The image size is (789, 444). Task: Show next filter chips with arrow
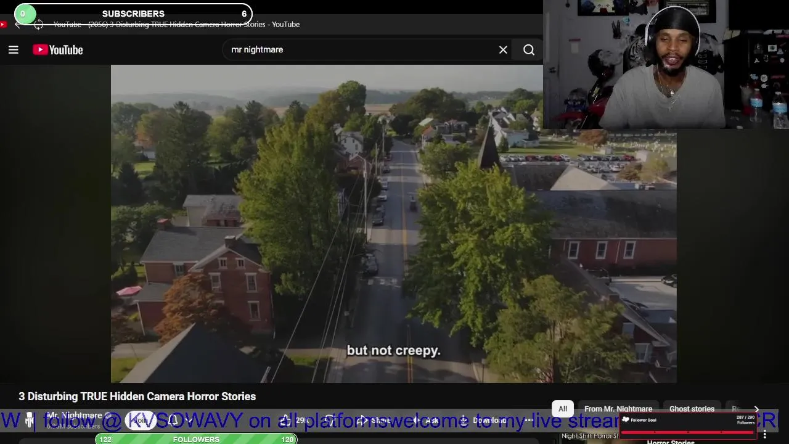756,409
